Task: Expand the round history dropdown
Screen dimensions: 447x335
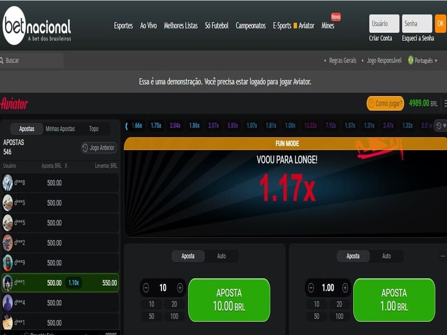Action: pyautogui.click(x=440, y=126)
